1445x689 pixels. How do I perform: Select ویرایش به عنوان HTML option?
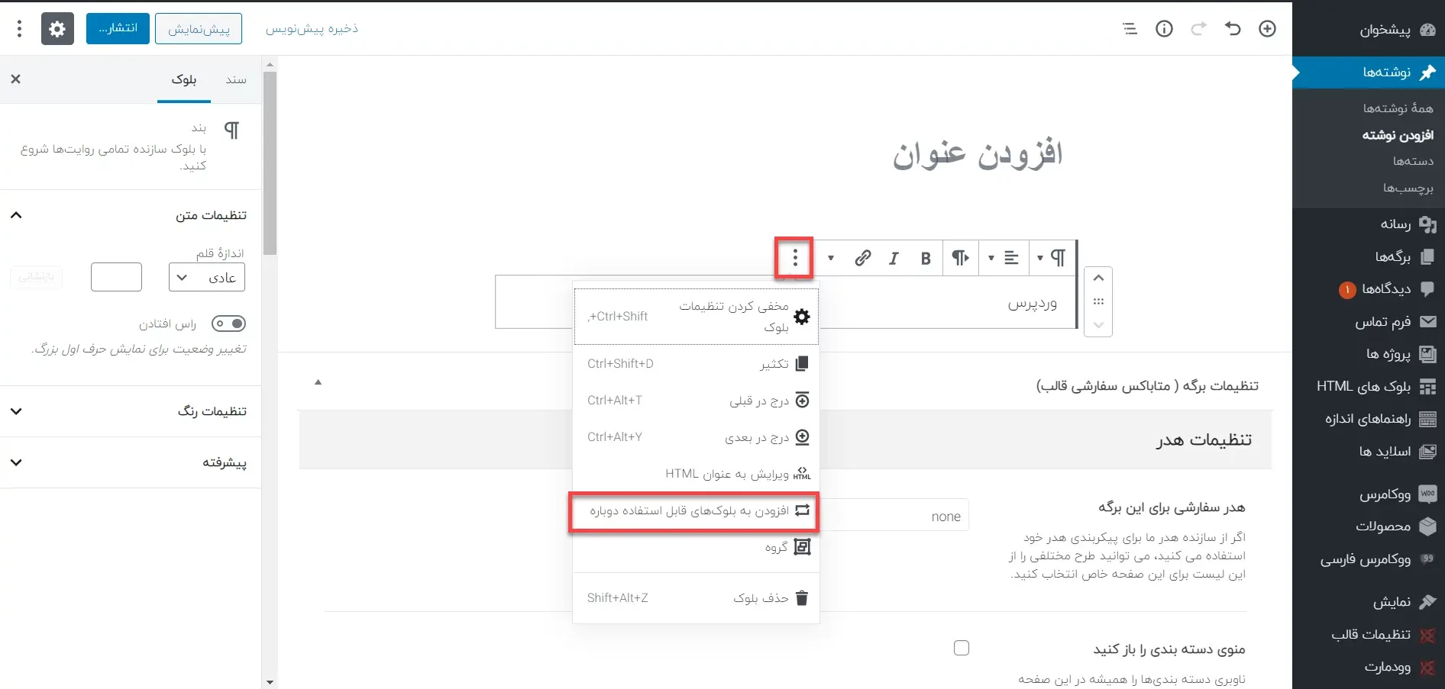coord(696,474)
